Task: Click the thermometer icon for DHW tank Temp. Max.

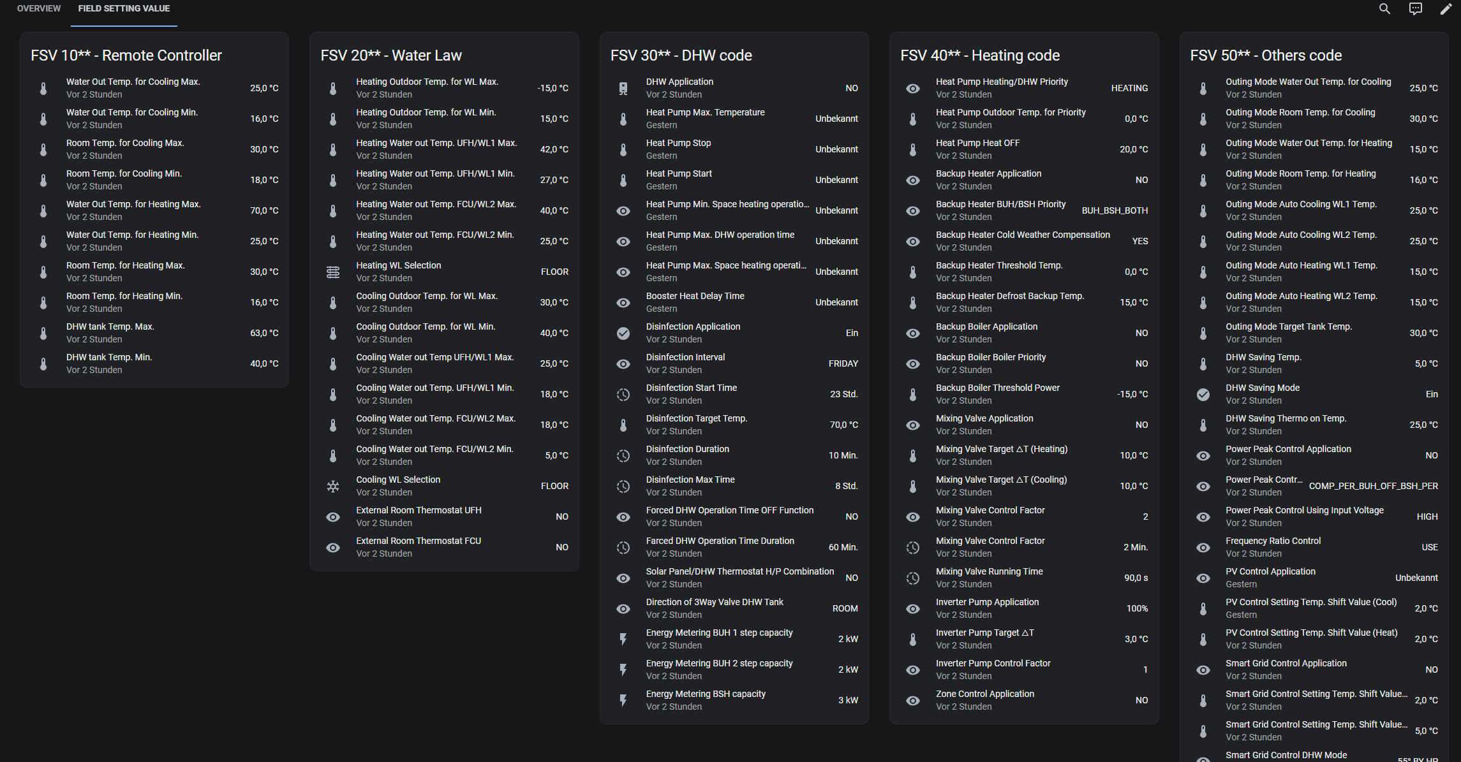Action: [43, 333]
